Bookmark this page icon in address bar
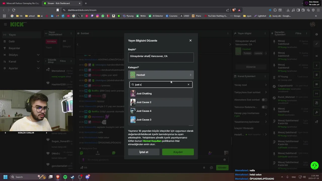Viewport: 322px width, 181px height. pos(58,10)
